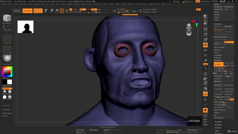Viewport: 238px width, 134px height.
Task: Adjust the Rgb Intensity slider
Action: 79,12
